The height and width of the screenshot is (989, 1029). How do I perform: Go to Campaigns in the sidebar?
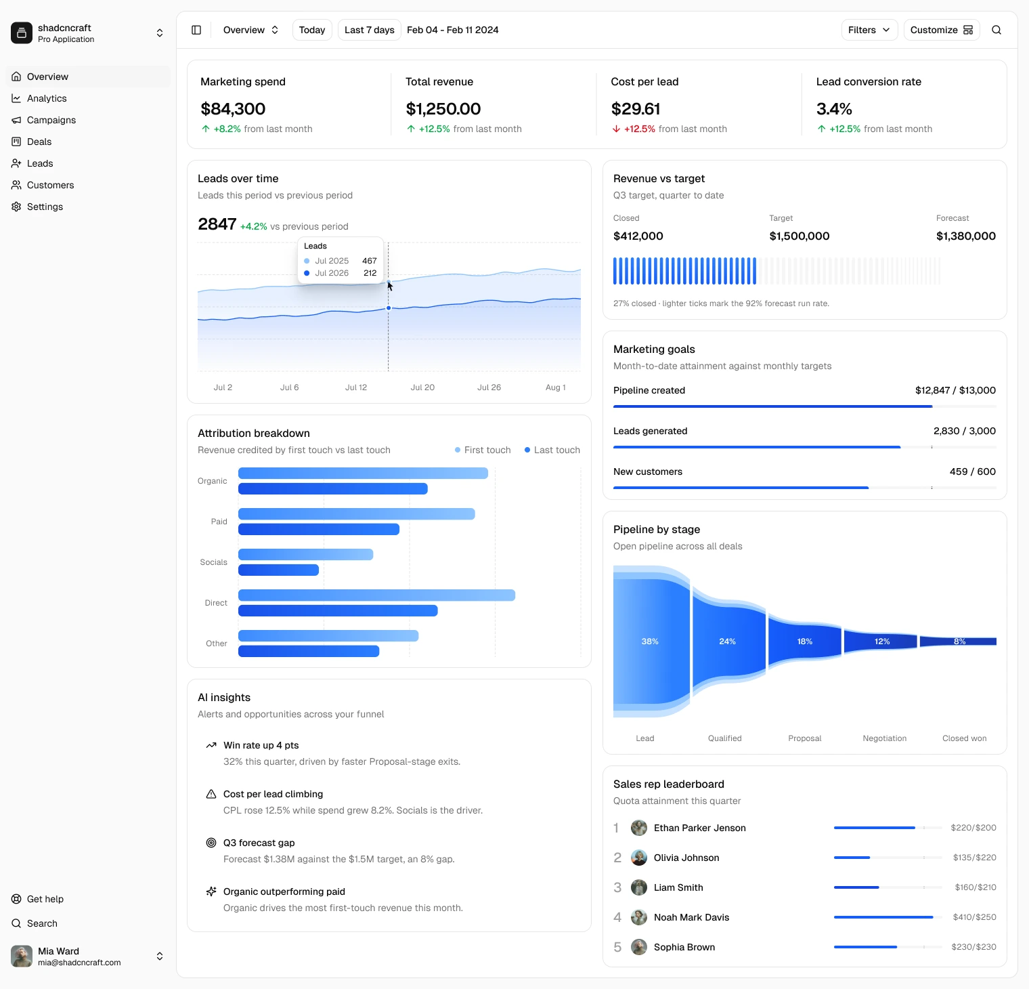(88, 120)
